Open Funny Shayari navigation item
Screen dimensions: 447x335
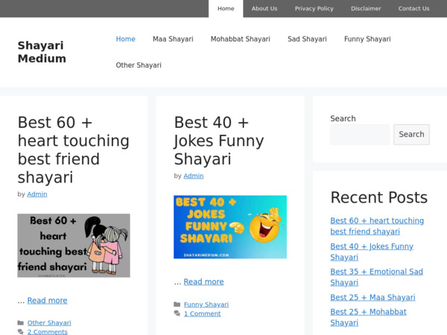[x=367, y=39]
